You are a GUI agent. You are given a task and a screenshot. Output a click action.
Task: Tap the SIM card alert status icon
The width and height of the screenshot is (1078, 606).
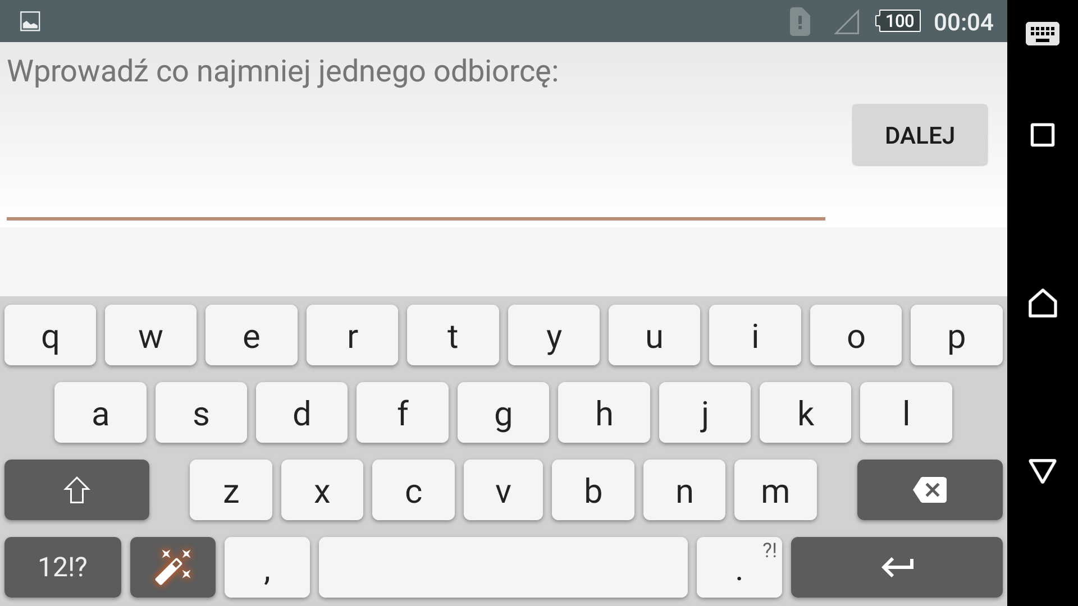pyautogui.click(x=800, y=22)
